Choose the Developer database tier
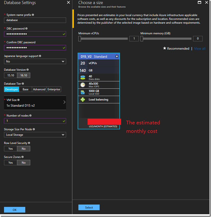Viewport: 211px width, 217px height. coord(12,89)
